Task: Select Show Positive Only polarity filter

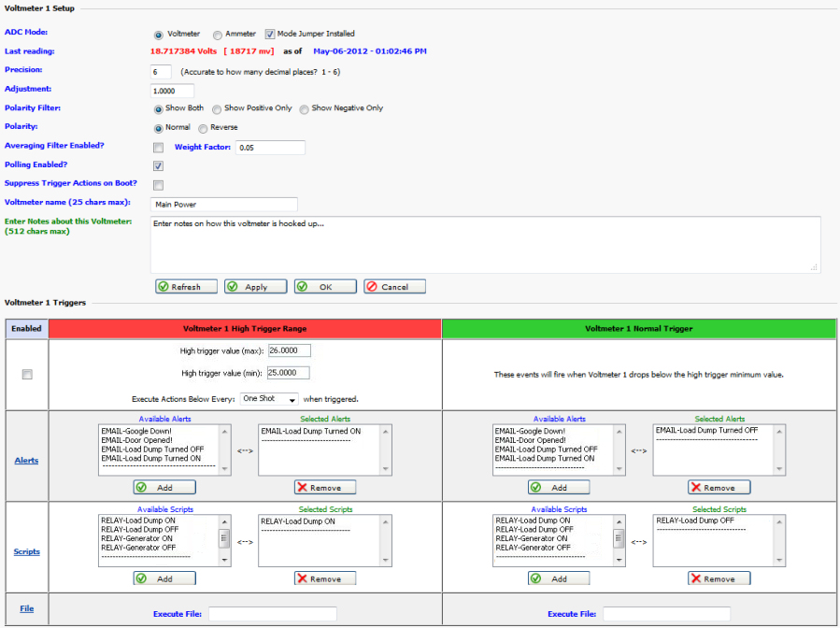Action: tap(217, 108)
